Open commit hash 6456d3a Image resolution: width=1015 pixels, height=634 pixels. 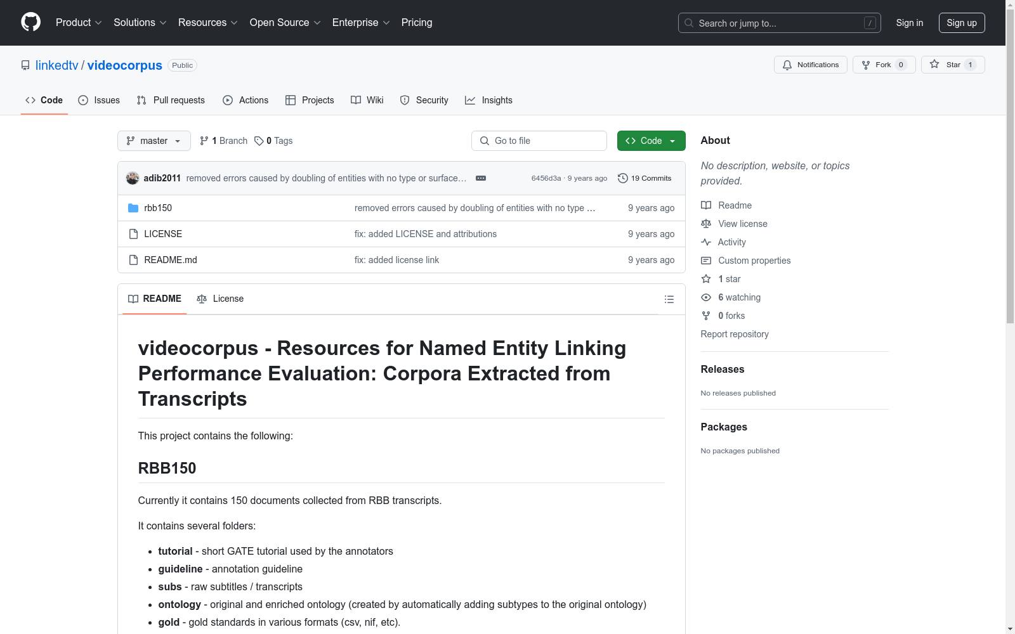[546, 178]
